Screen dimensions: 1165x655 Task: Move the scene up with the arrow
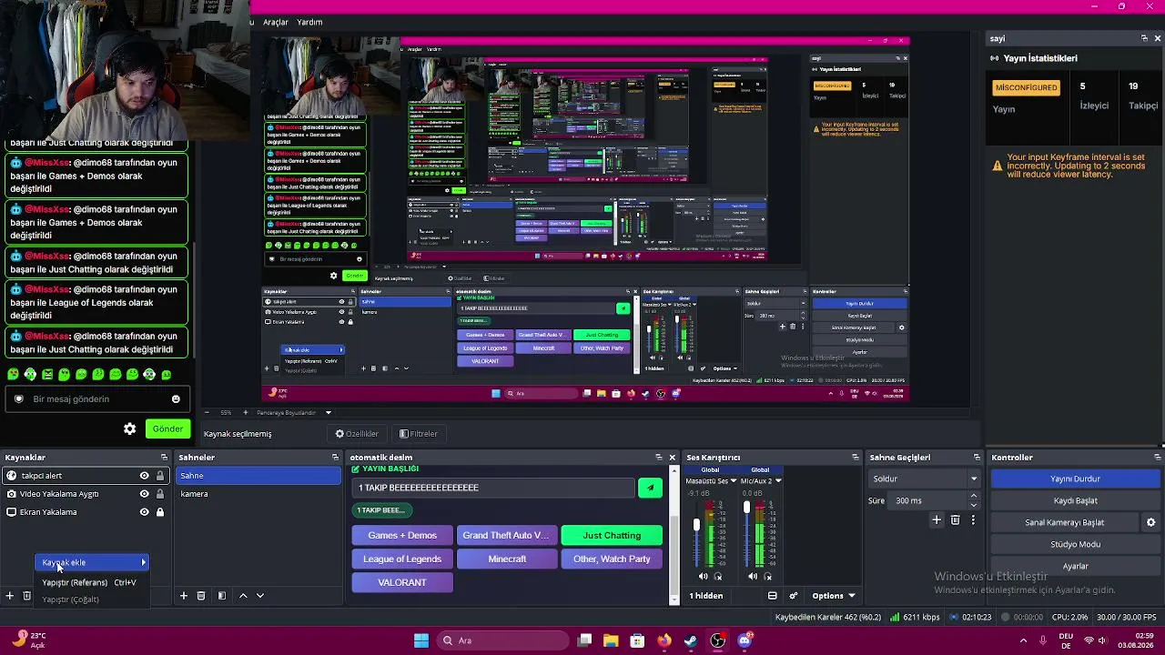(x=243, y=596)
